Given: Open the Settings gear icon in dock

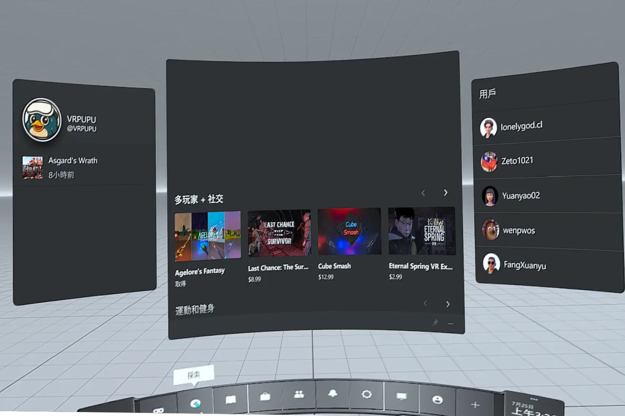Looking at the screenshot, I should click(x=367, y=394).
